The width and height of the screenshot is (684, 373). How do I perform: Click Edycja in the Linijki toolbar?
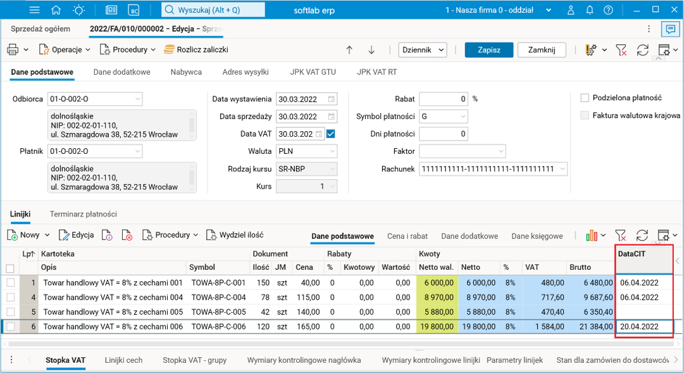click(77, 235)
